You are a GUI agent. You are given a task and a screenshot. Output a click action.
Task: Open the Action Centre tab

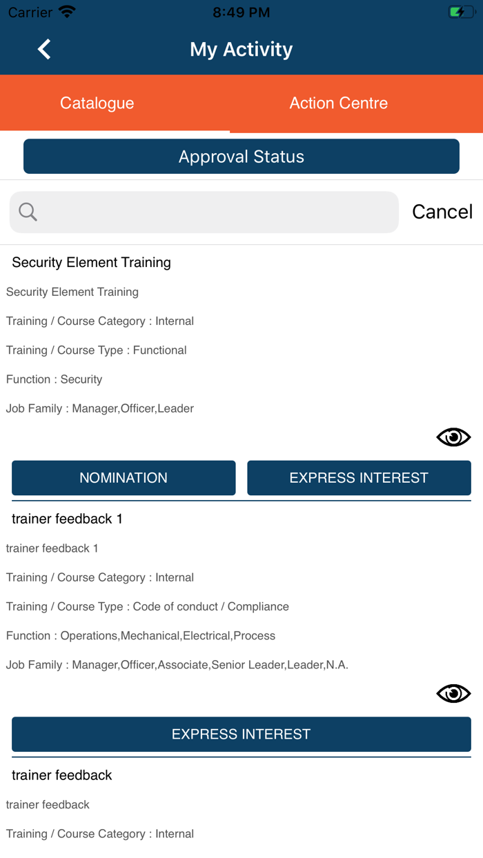click(338, 103)
